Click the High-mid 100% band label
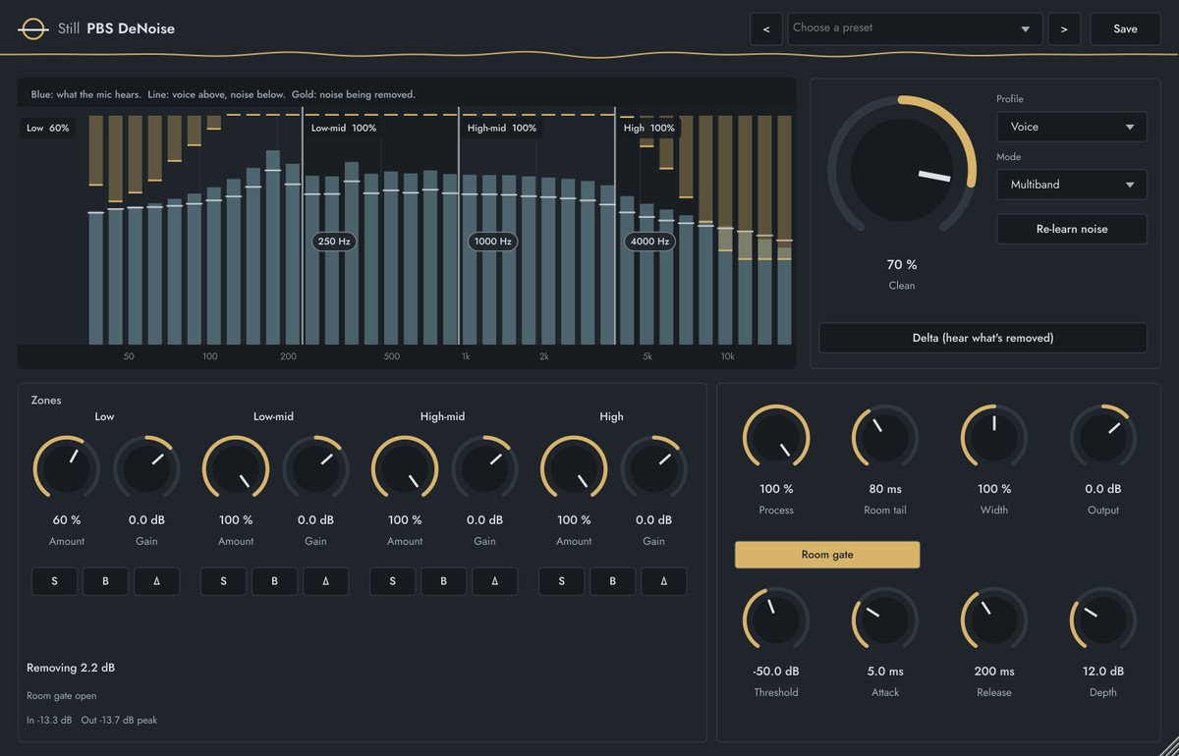The width and height of the screenshot is (1179, 756). tap(502, 129)
